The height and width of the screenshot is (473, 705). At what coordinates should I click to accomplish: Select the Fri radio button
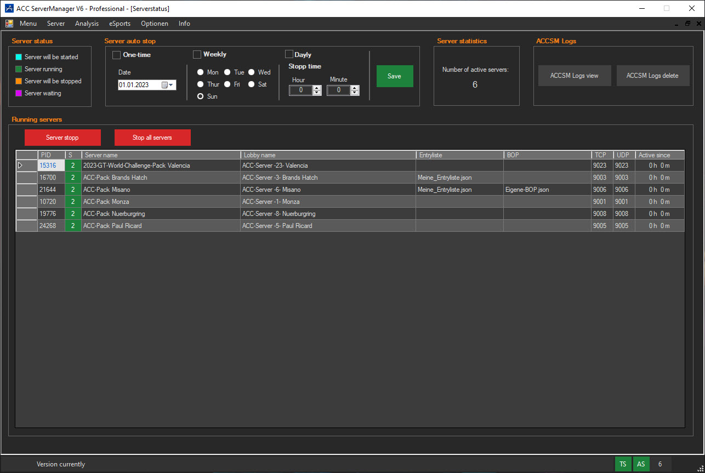(228, 84)
